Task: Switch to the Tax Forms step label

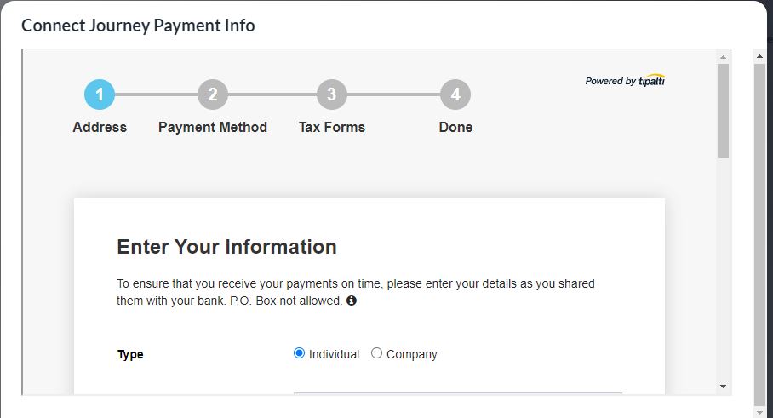Action: tap(331, 128)
